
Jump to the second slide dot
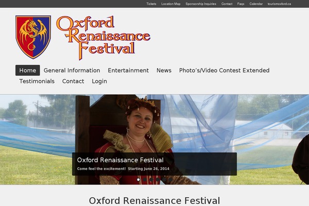145,180
